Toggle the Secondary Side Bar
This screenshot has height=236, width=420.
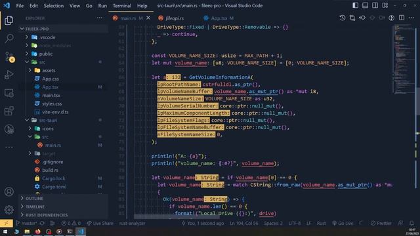coord(375,5)
